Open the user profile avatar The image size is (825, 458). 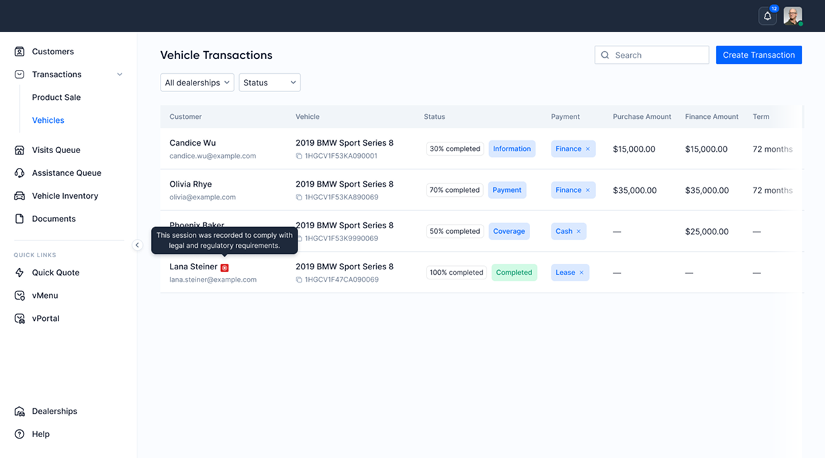(793, 16)
